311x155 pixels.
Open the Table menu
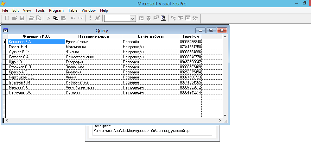73,10
